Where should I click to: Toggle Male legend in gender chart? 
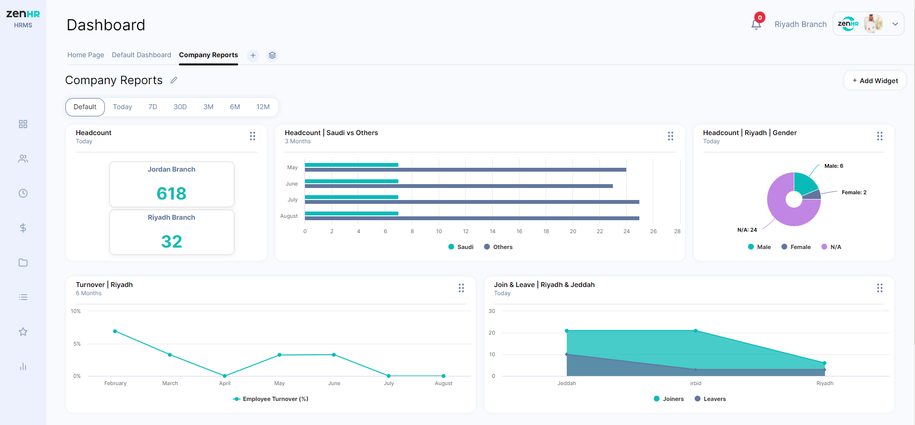coord(760,247)
